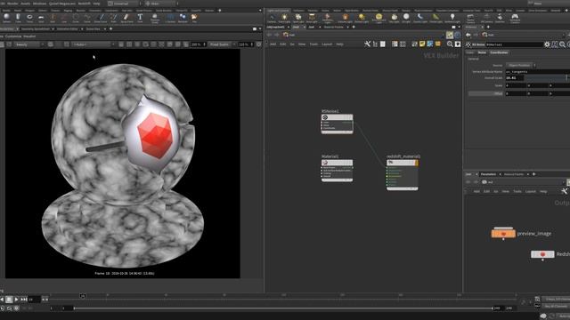The width and height of the screenshot is (570, 320).
Task: Open the Tools menu in the VEX Builder network editor
Action: [313, 44]
